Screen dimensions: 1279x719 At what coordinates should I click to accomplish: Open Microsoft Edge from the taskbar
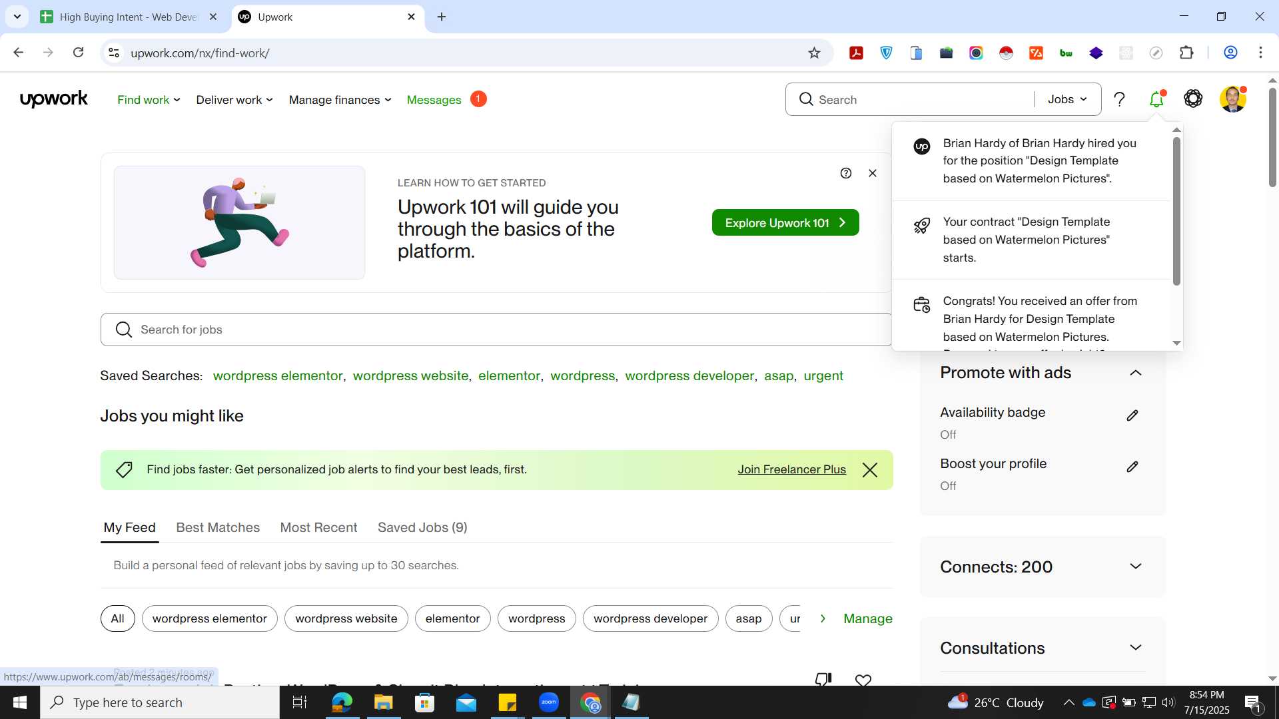tap(342, 702)
